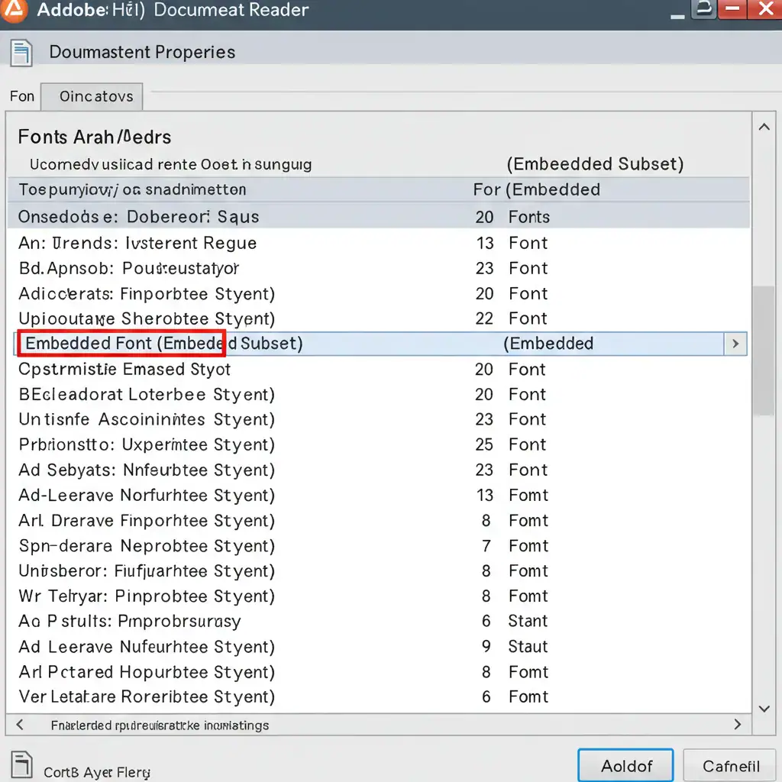Click the vertical scrollbar up arrow

pos(764,128)
